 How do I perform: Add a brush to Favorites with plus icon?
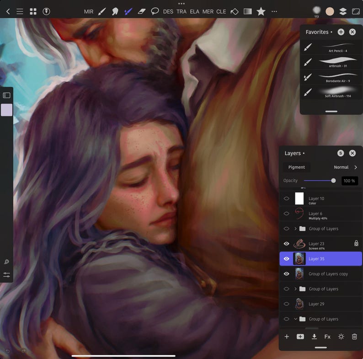point(341,32)
